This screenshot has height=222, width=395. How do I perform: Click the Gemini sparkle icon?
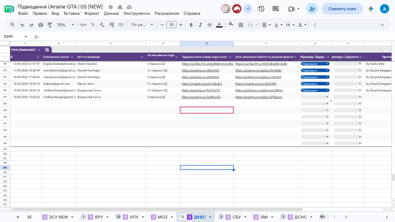(x=371, y=9)
